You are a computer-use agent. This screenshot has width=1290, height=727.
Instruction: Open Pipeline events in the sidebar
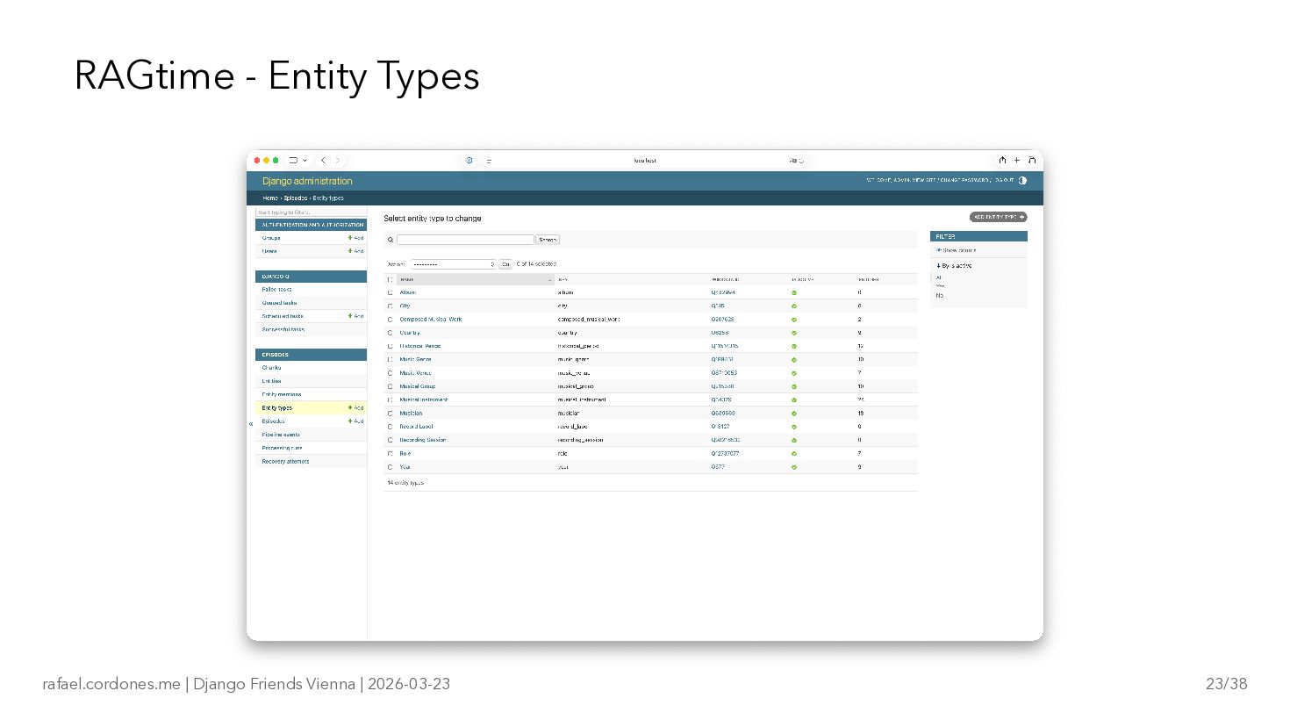(x=281, y=435)
